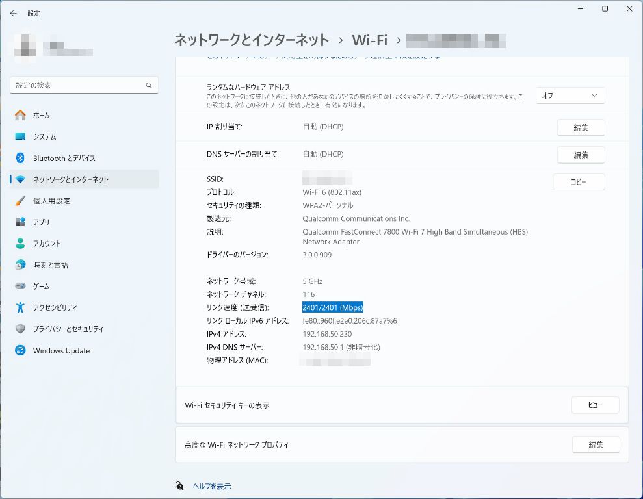Open Windows Update page
The image size is (643, 499).
pyautogui.click(x=61, y=351)
